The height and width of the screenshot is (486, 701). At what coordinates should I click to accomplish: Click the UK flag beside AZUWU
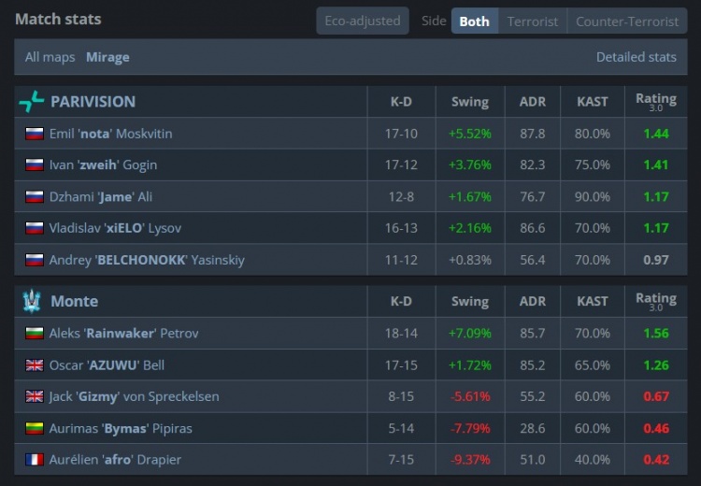pos(35,364)
